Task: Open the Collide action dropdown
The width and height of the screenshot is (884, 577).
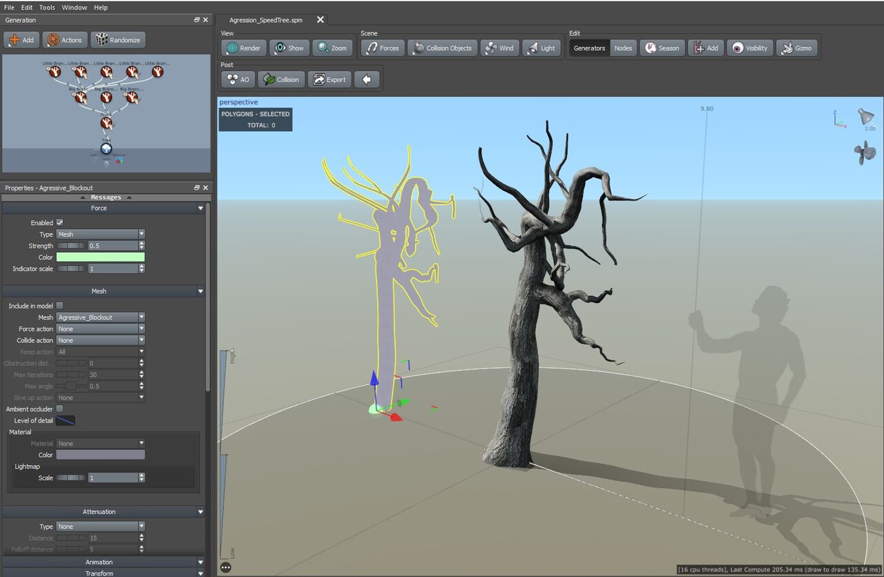Action: tap(100, 340)
